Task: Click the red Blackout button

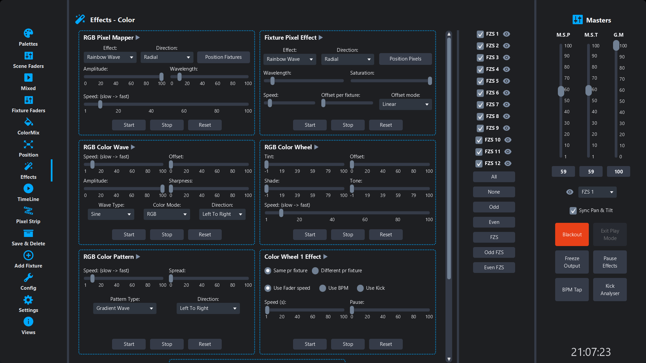Action: click(x=572, y=235)
